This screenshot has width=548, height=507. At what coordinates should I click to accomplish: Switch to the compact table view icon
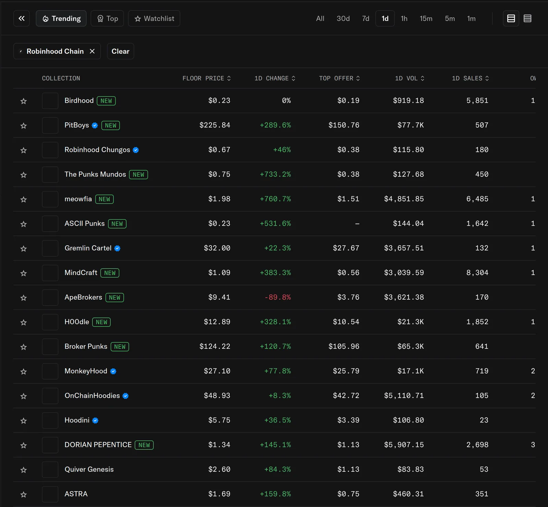pos(527,18)
